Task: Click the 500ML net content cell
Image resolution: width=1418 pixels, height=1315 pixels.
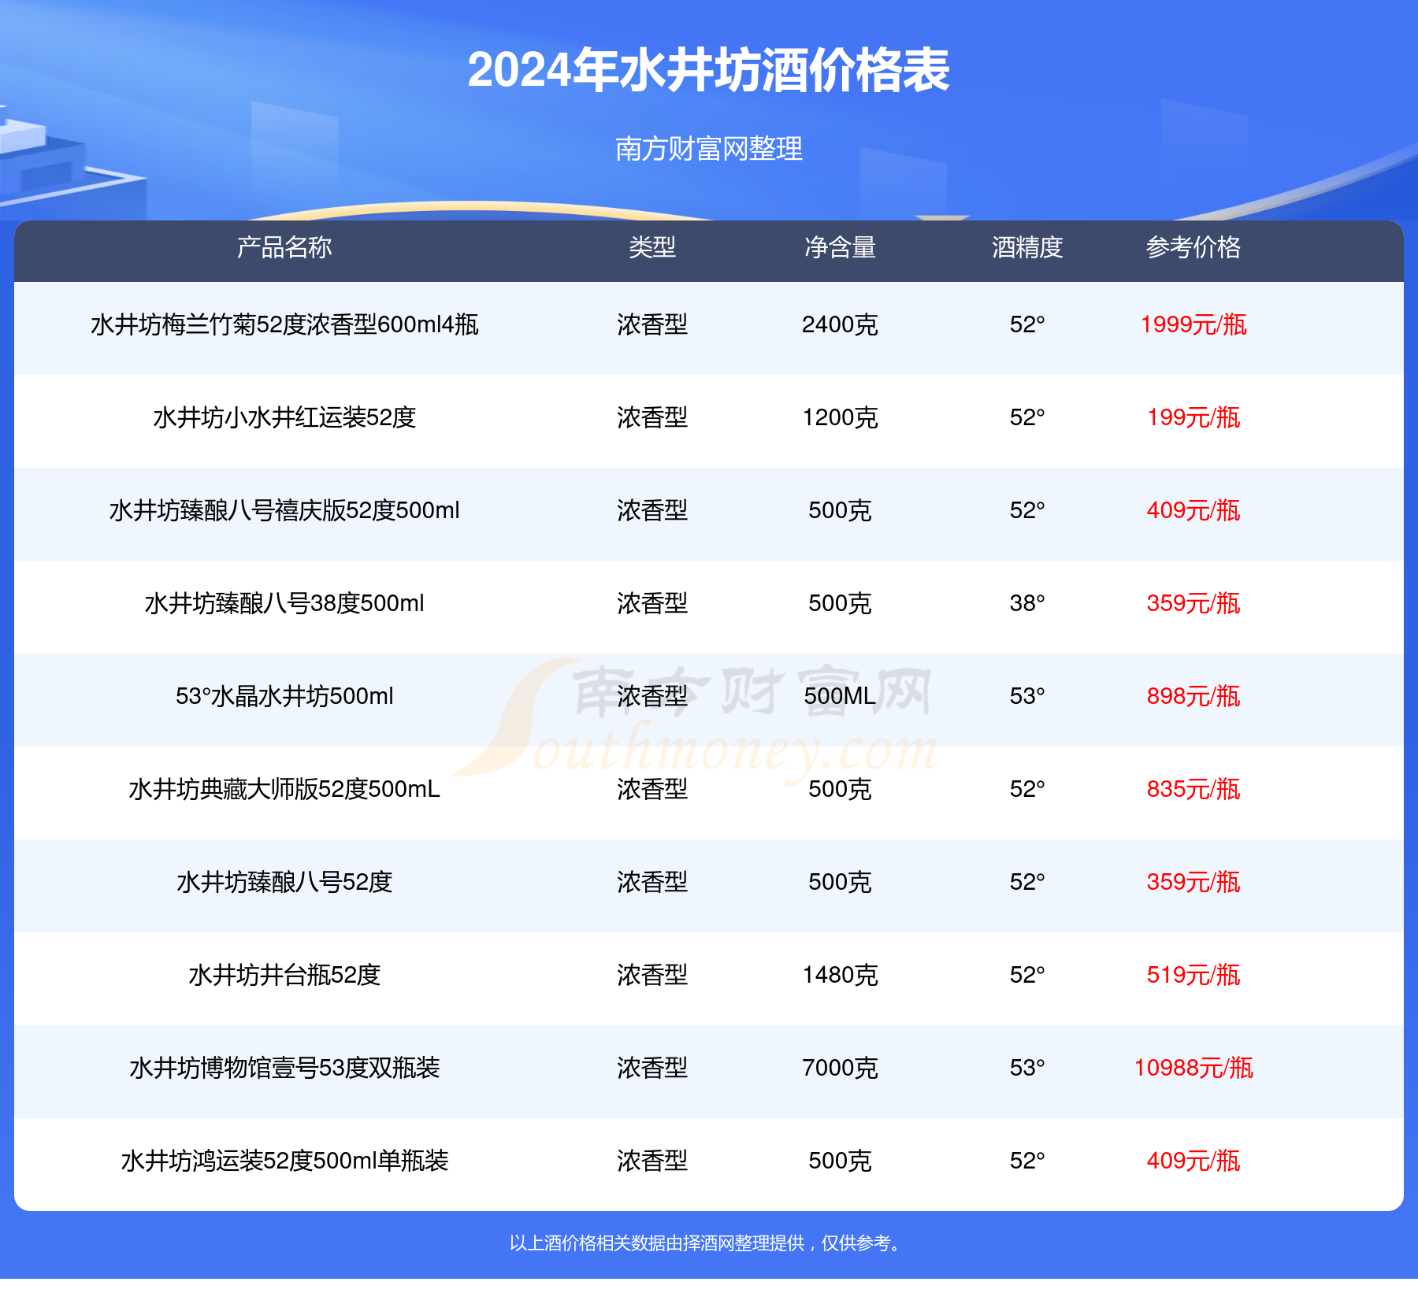Action: click(840, 696)
